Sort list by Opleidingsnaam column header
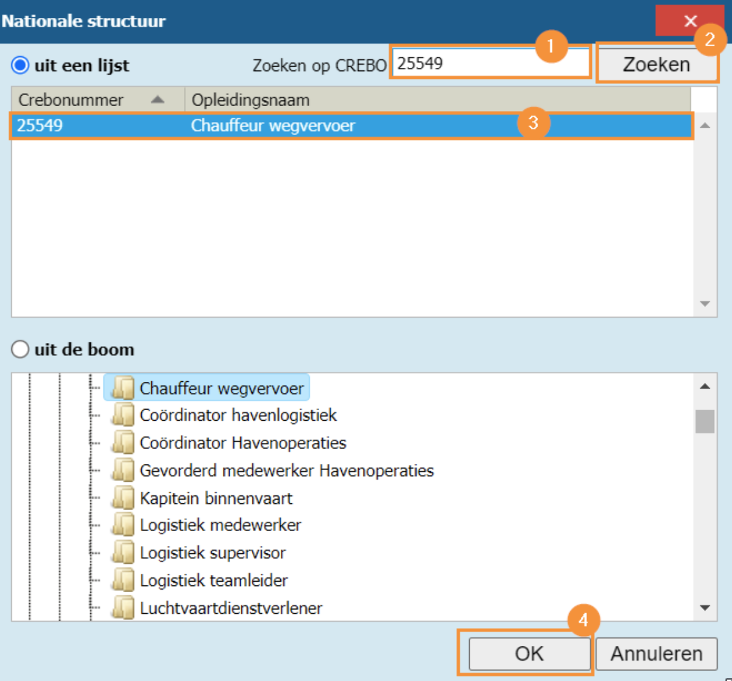 click(432, 100)
